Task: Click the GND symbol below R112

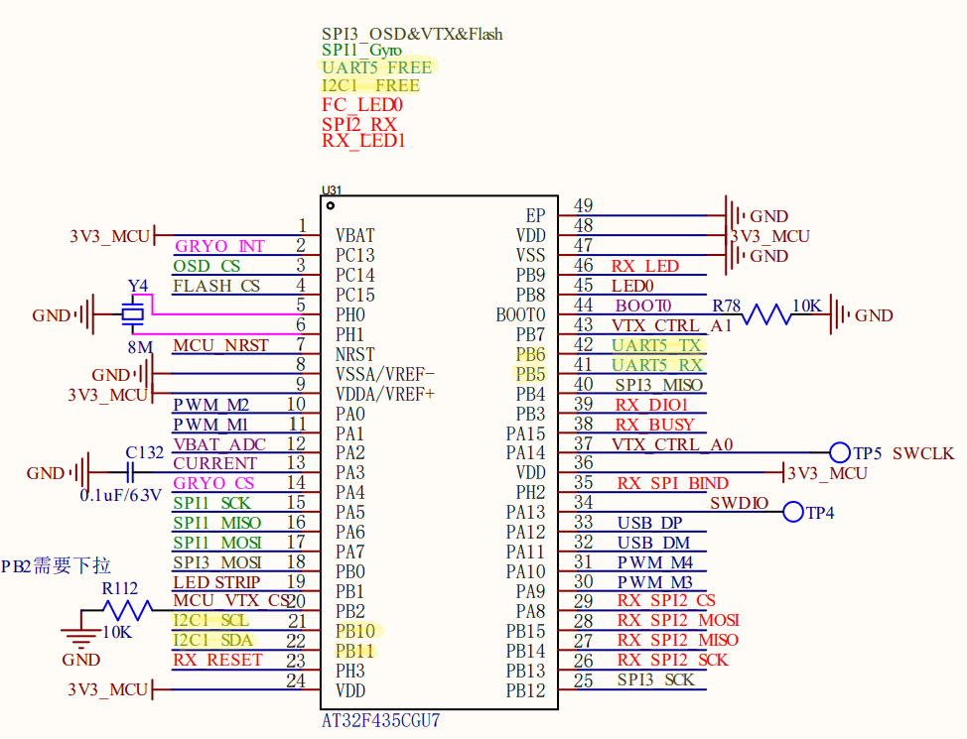Action: 80,637
